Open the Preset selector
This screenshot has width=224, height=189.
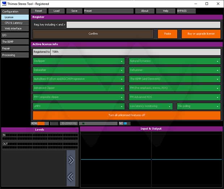click(x=109, y=11)
